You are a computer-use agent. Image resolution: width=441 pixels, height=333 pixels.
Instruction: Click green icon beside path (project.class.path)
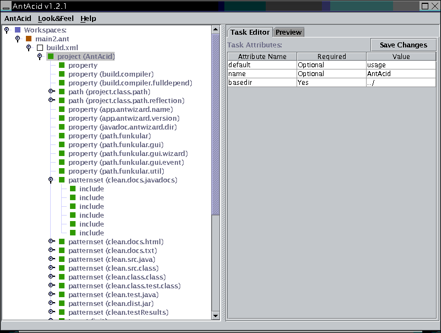62,92
